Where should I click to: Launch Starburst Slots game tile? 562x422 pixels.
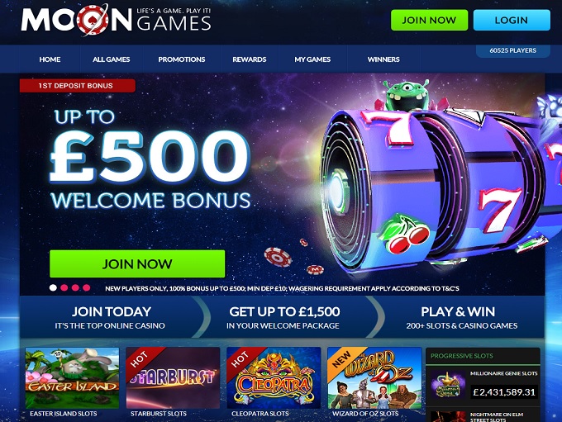173,378
